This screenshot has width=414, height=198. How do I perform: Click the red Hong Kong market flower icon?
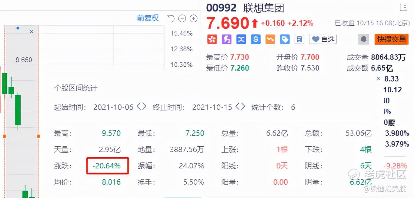tap(212, 39)
